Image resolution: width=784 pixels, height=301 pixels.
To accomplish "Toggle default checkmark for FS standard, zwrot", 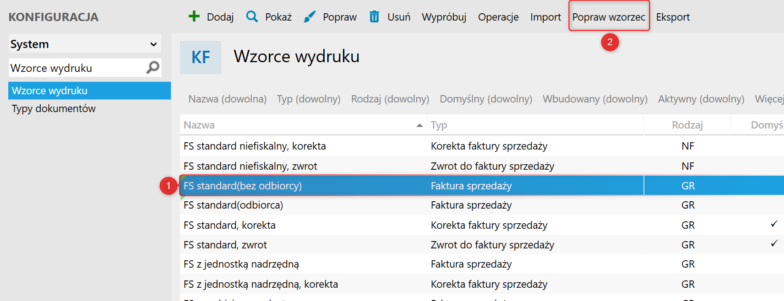I will click(x=774, y=244).
